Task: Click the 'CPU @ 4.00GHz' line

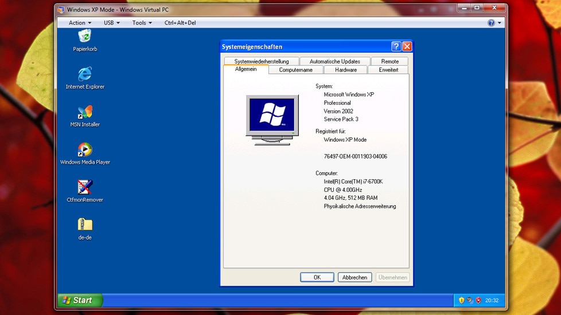Action: point(343,190)
